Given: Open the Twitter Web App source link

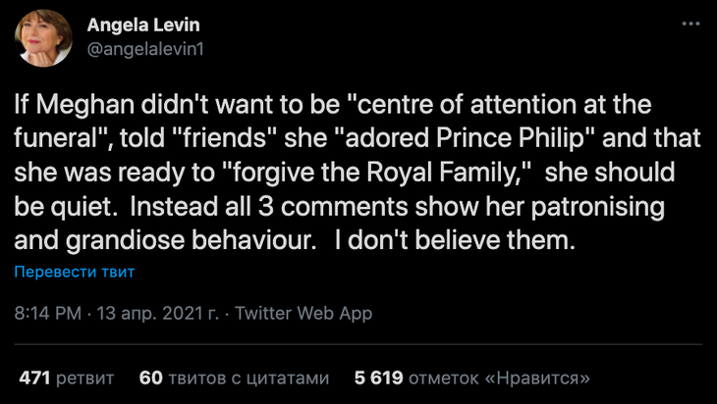Looking at the screenshot, I should 304,315.
